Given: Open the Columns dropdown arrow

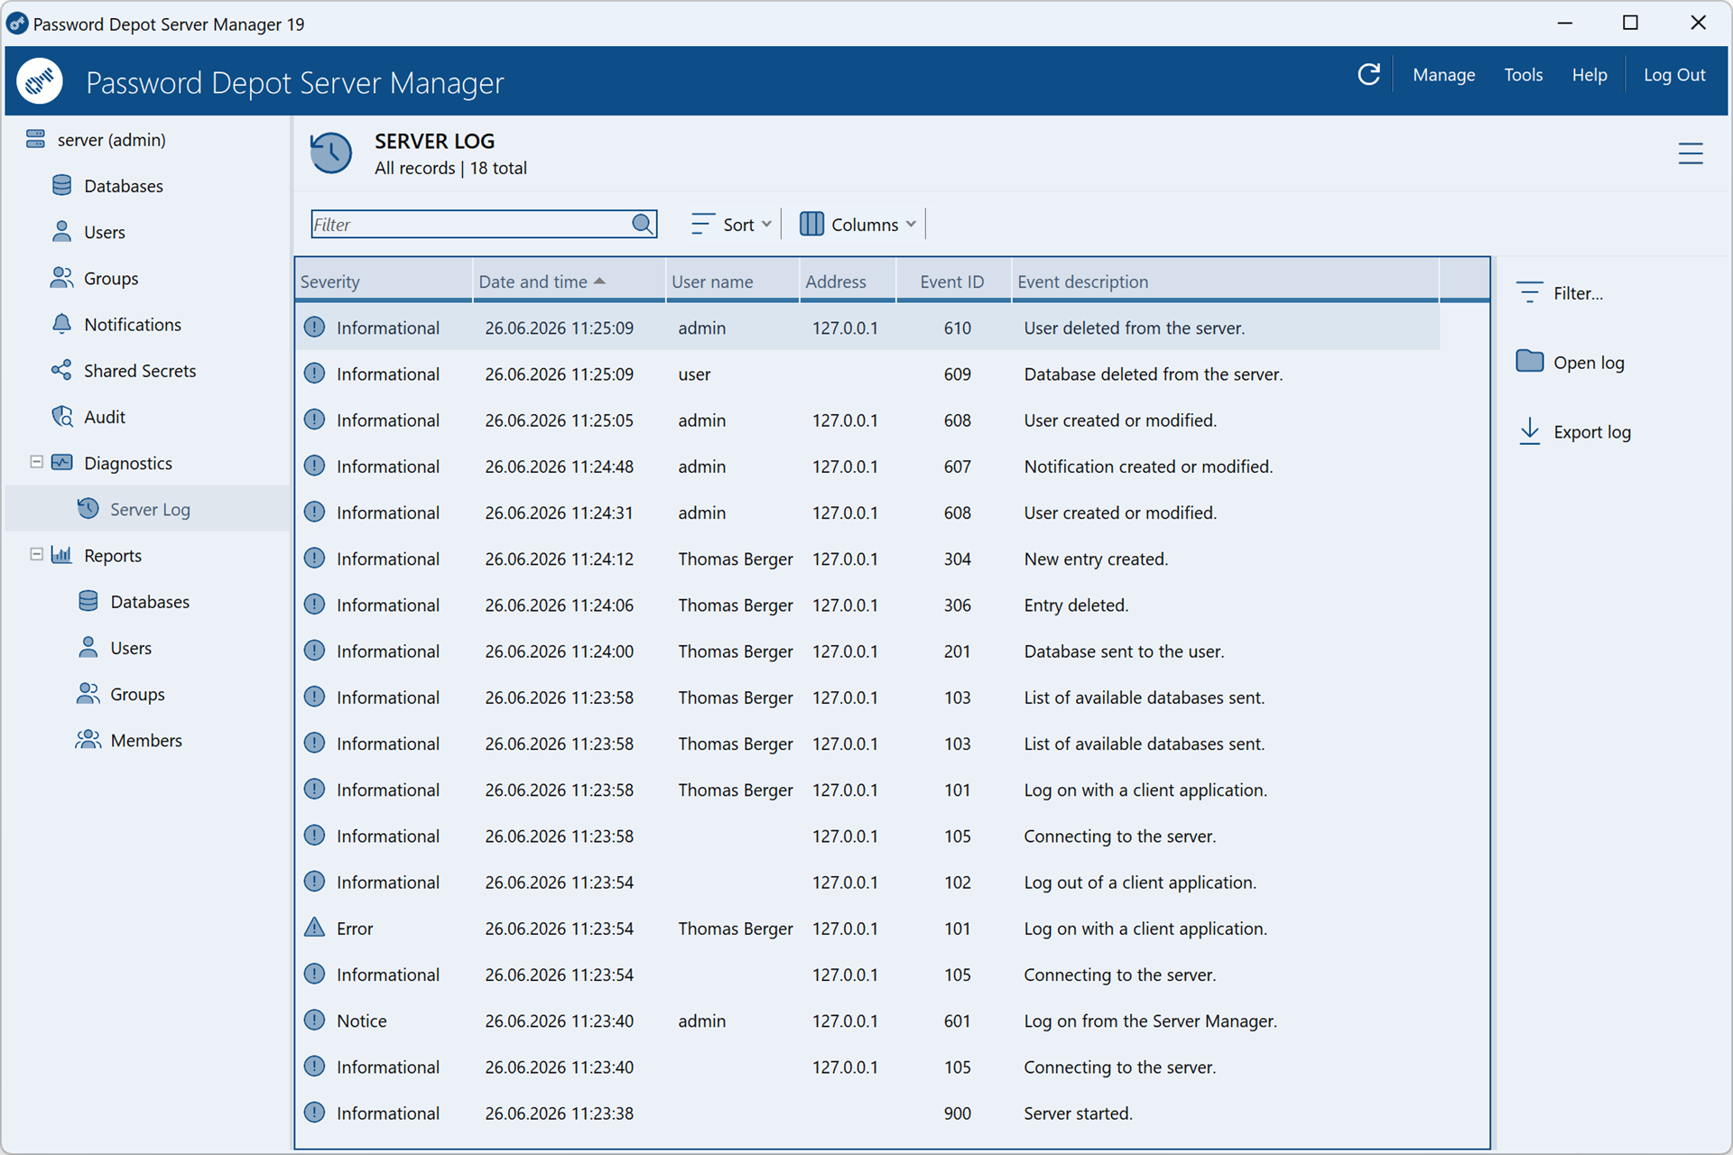Looking at the screenshot, I should click(x=911, y=224).
